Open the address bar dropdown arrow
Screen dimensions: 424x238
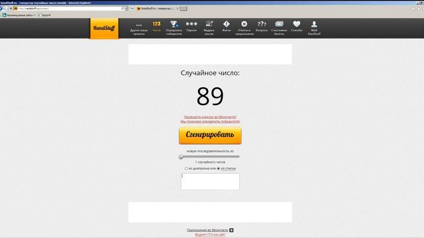click(127, 9)
